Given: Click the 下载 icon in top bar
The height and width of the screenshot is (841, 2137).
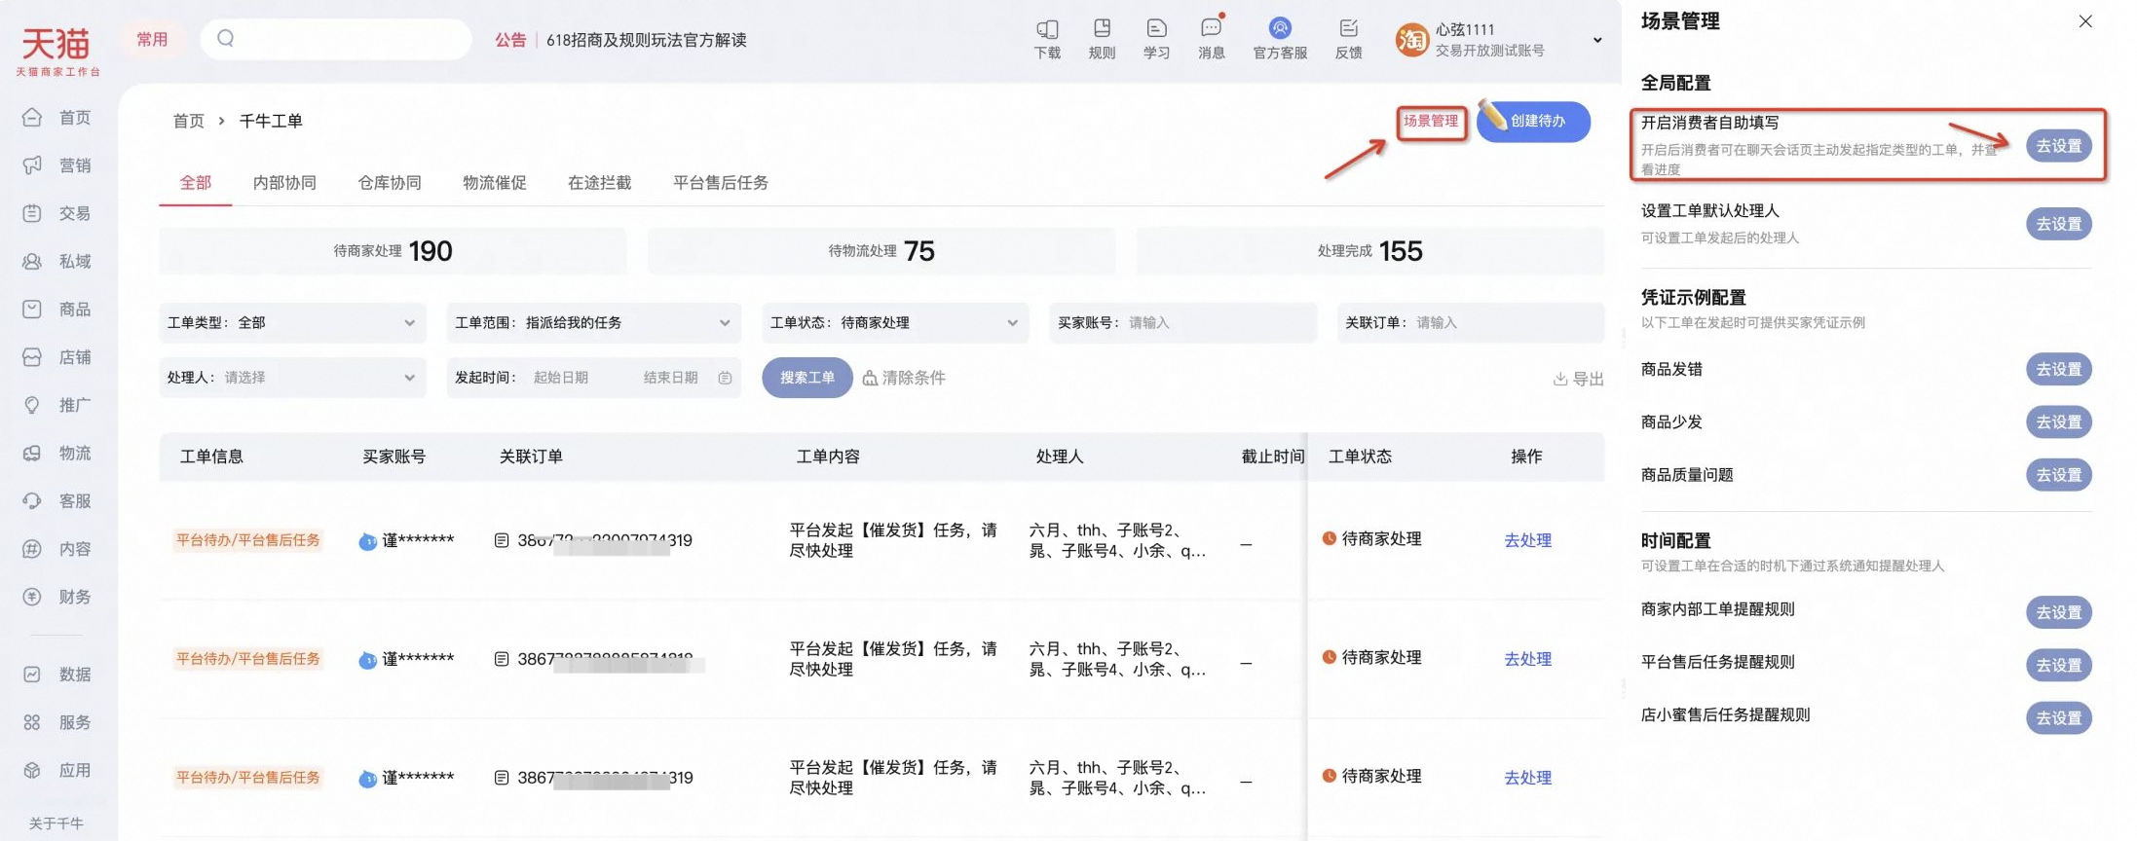Looking at the screenshot, I should [1047, 28].
